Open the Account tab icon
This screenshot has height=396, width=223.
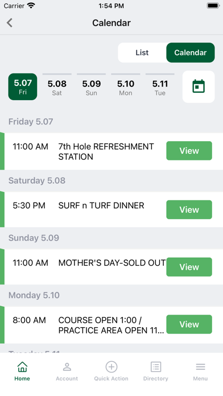click(67, 367)
